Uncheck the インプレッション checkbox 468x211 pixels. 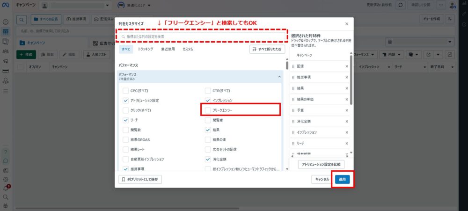[208, 101]
